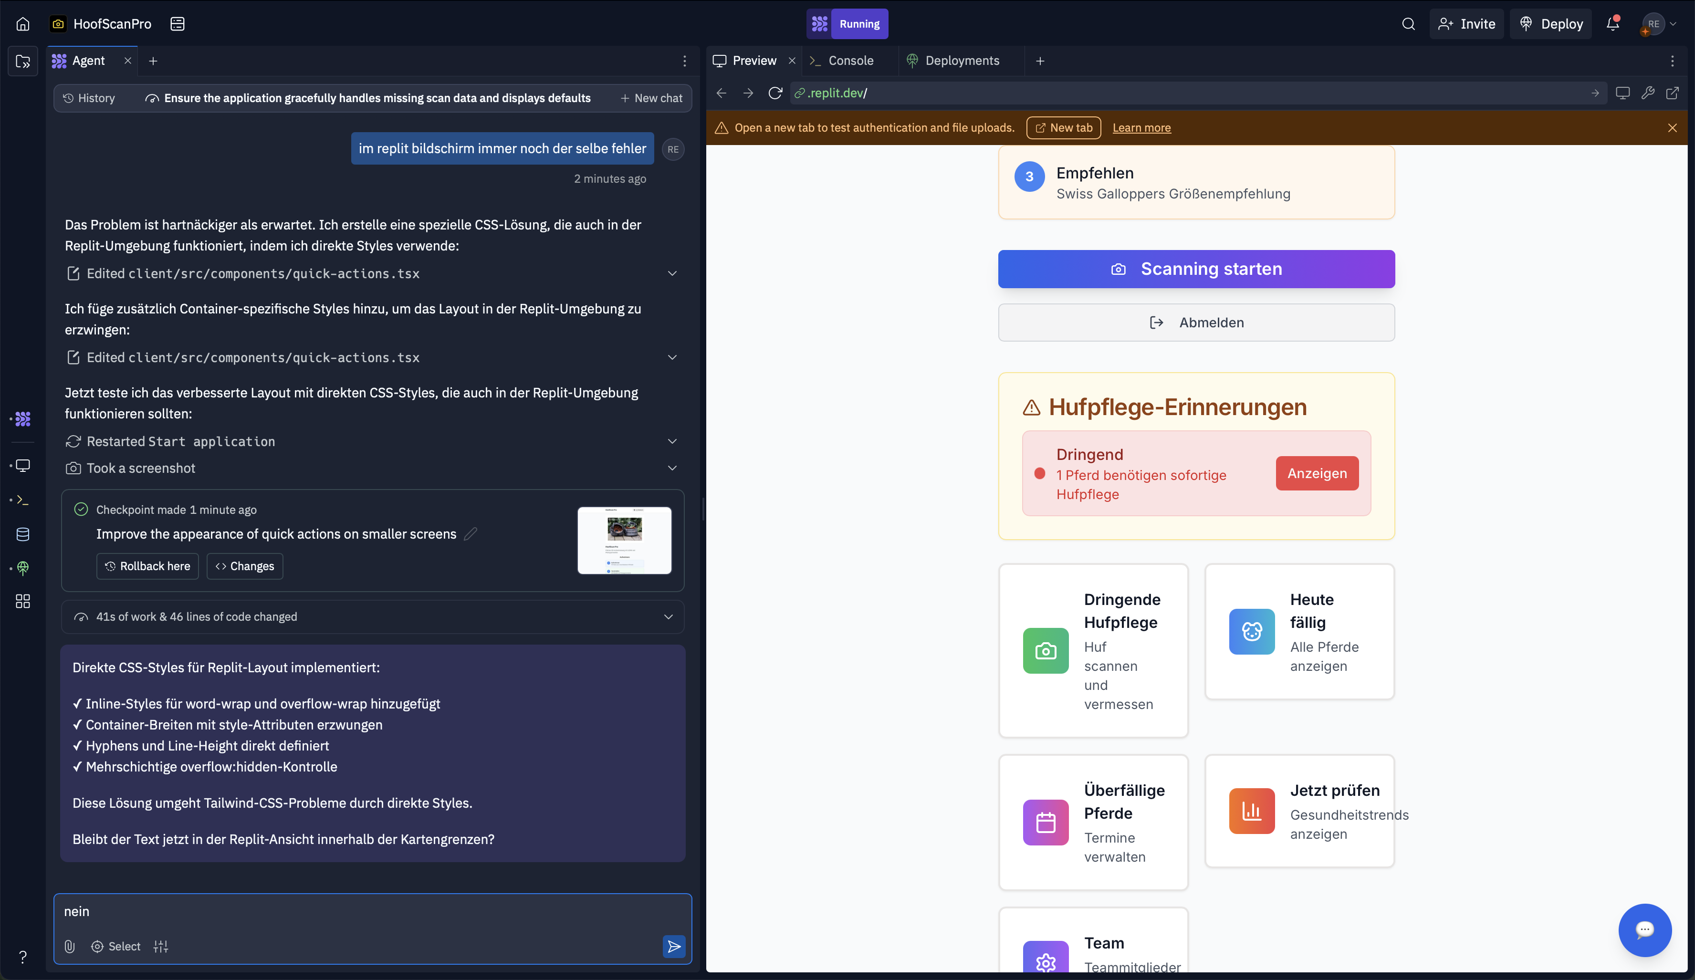Attach a file with the paperclip icon
1695x980 pixels.
pos(69,947)
